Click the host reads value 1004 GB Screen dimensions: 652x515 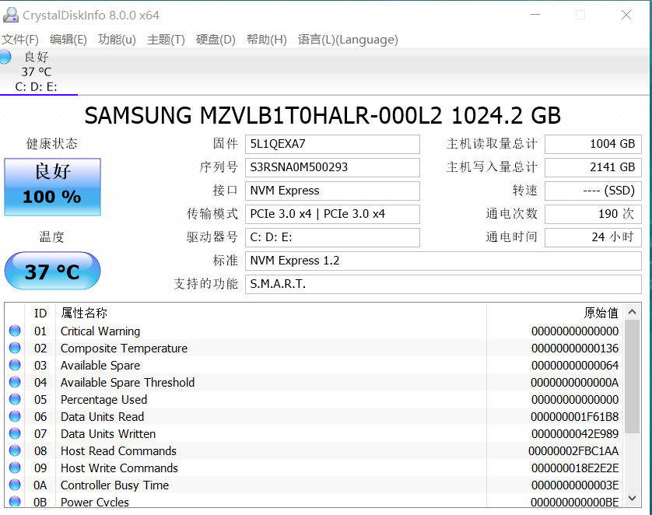coord(593,144)
